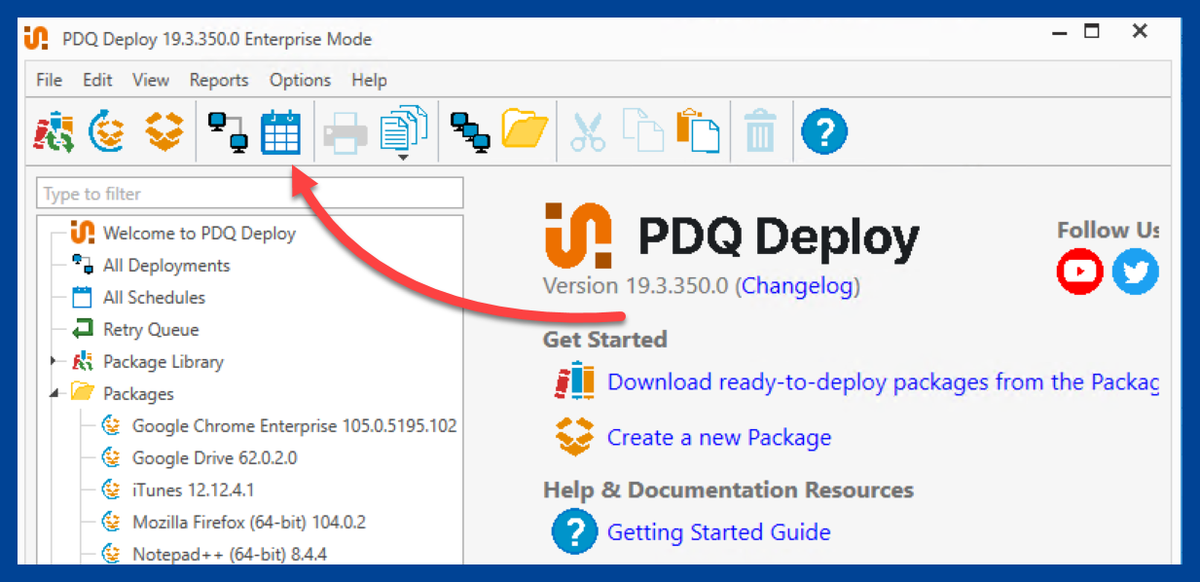
Task: Click the Delete trash can toolbar icon
Action: pyautogui.click(x=760, y=131)
